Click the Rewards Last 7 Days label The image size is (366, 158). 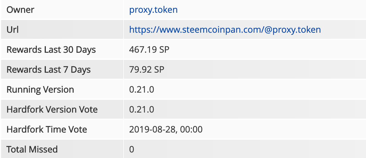49,70
